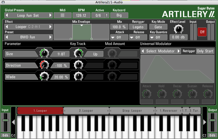Open the Release Off dropdown
The width and height of the screenshot is (218, 139).
[138, 37]
